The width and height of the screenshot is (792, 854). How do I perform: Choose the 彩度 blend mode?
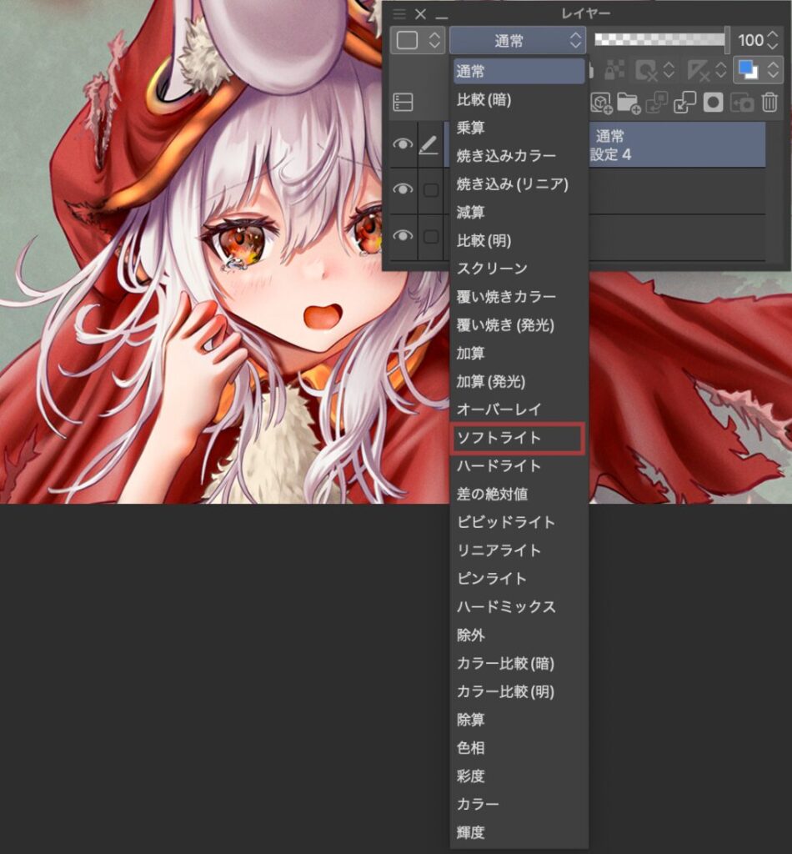coord(519,776)
